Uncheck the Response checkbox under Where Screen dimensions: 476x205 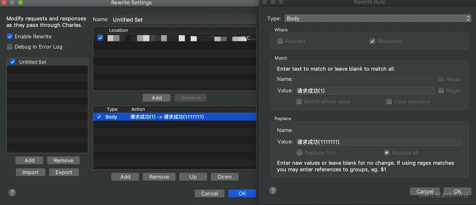click(372, 41)
